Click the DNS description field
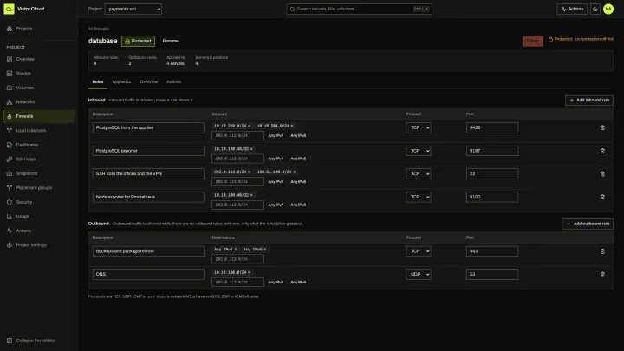624x351 pixels. tap(148, 274)
